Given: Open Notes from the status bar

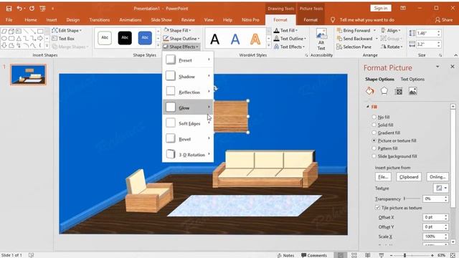Looking at the screenshot, I should click(285, 255).
